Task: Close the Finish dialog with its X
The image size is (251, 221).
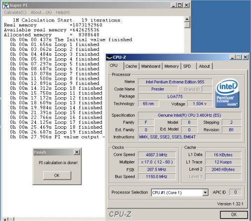Action: click(77, 152)
